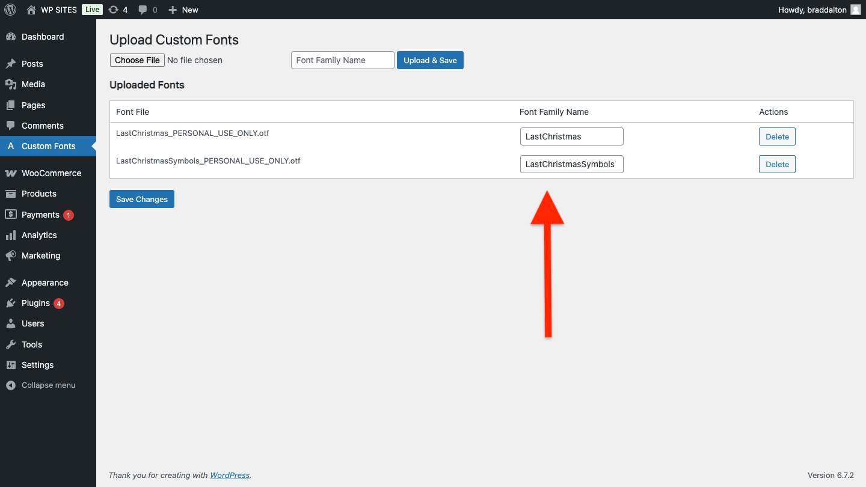Click the Upload & Save button

pos(430,60)
